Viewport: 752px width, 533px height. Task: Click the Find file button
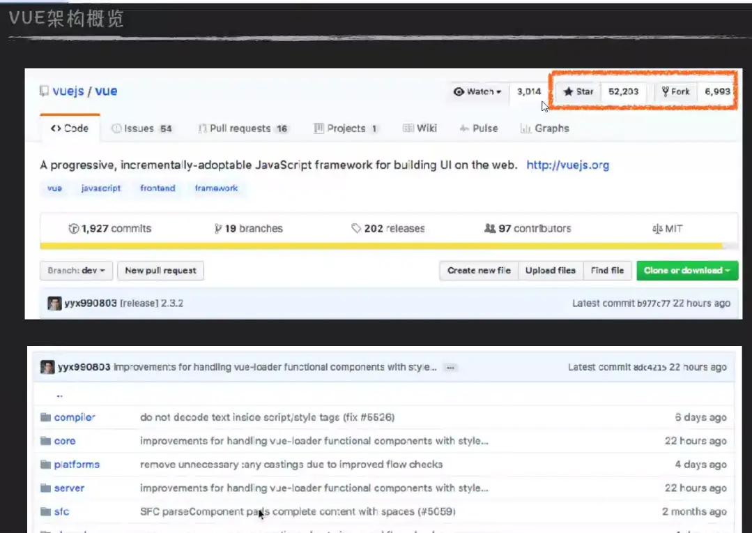coord(608,271)
